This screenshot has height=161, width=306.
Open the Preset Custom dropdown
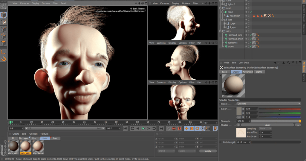269,104
